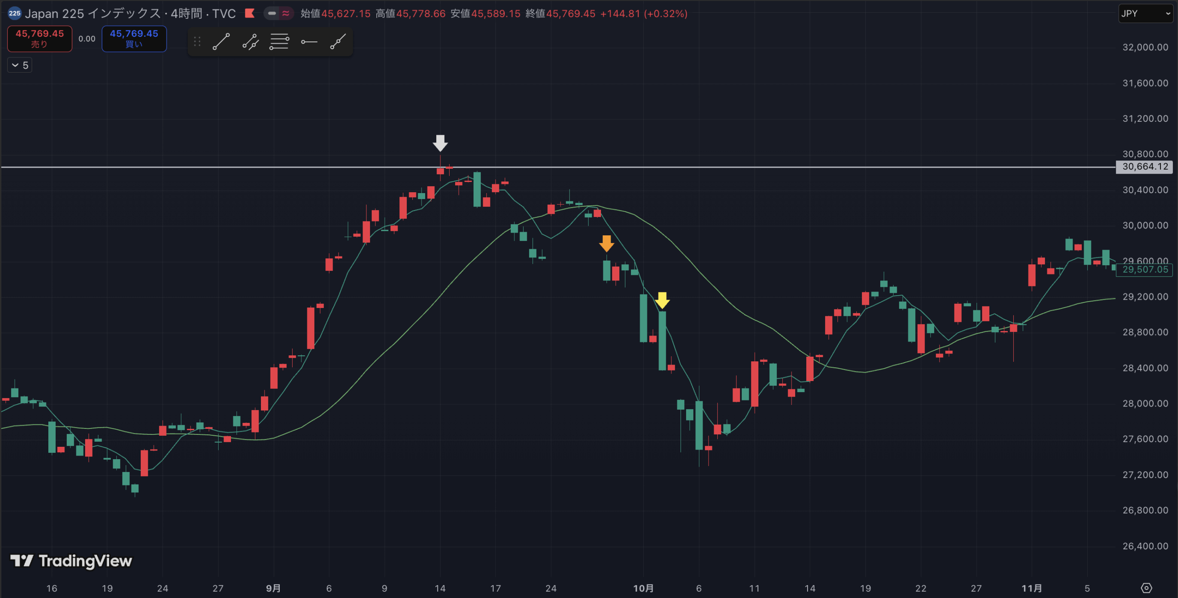Viewport: 1178px width, 598px height.
Task: Select the orange down arrow marker
Action: (x=606, y=244)
